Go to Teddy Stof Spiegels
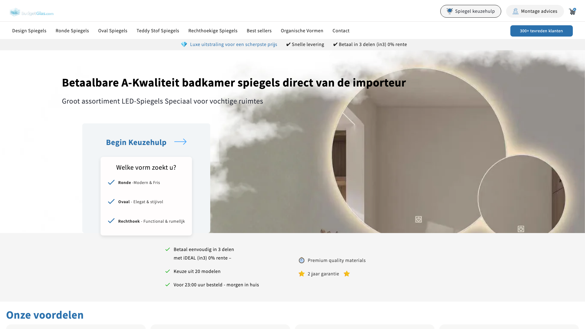The width and height of the screenshot is (585, 329). click(x=158, y=31)
